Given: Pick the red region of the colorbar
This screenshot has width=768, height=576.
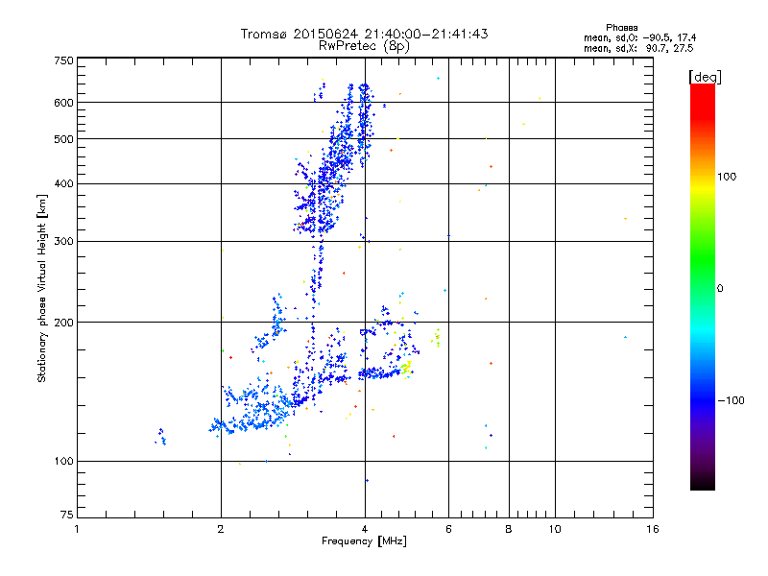Looking at the screenshot, I should [x=703, y=103].
